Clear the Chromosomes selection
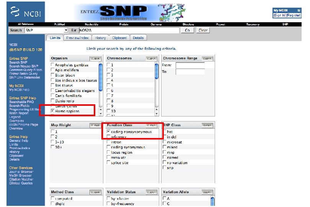Viewport: 310px width, 207px height. point(152,58)
